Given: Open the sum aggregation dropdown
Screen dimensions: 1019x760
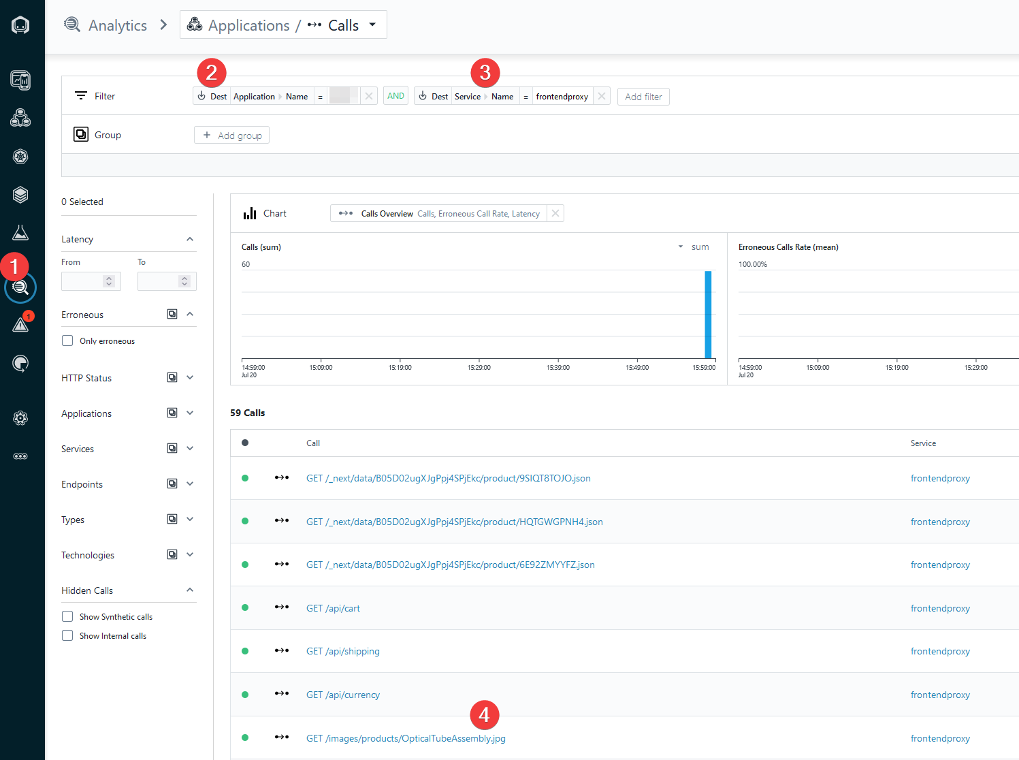Looking at the screenshot, I should pyautogui.click(x=694, y=247).
